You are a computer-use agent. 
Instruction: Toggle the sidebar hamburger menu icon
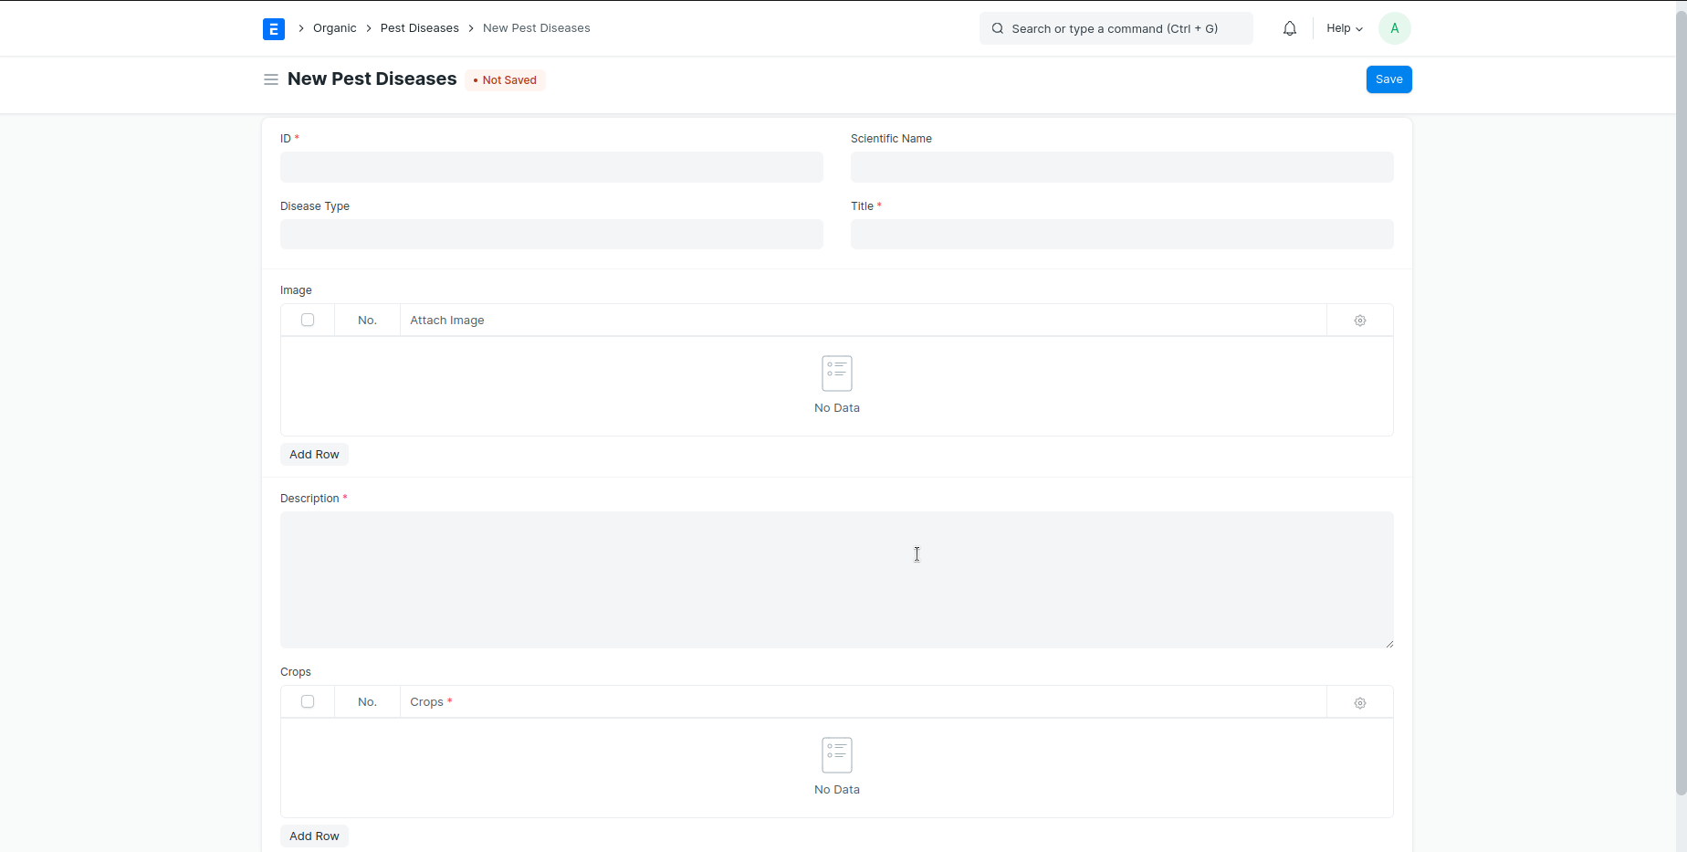pyautogui.click(x=271, y=79)
